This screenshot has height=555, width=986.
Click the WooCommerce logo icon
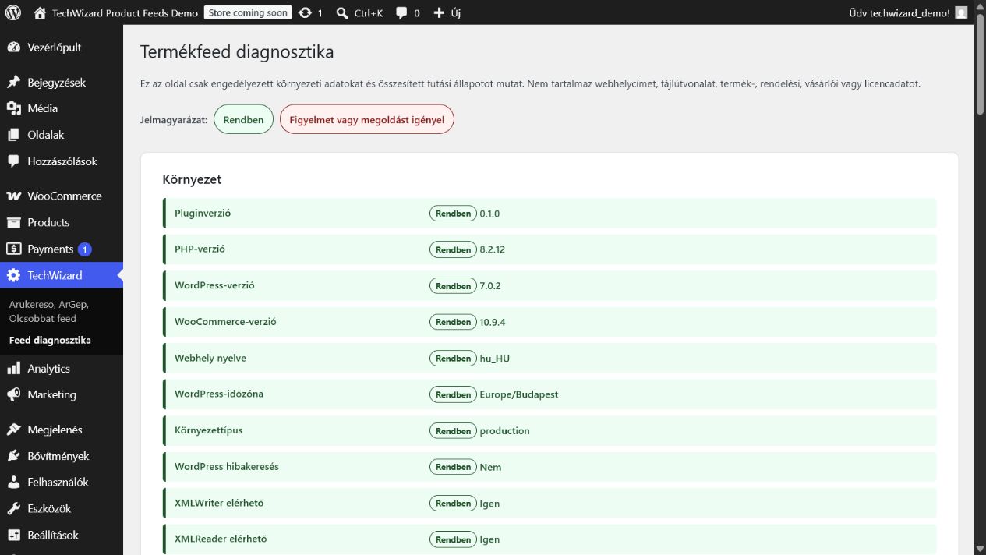coord(13,196)
